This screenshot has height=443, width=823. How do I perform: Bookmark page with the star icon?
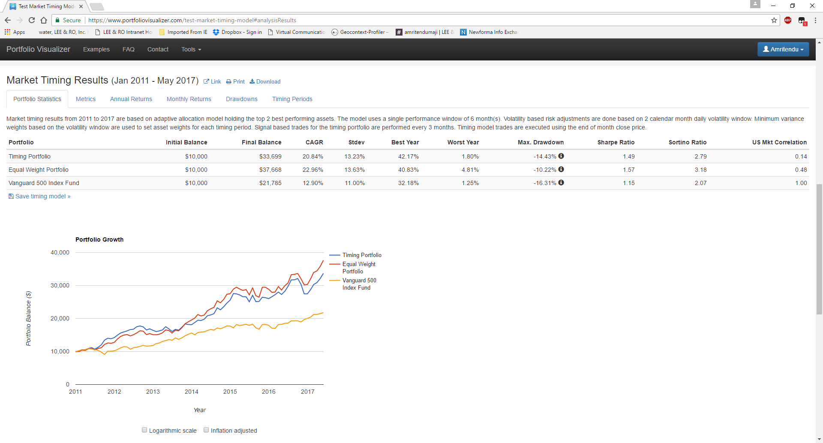pos(774,20)
